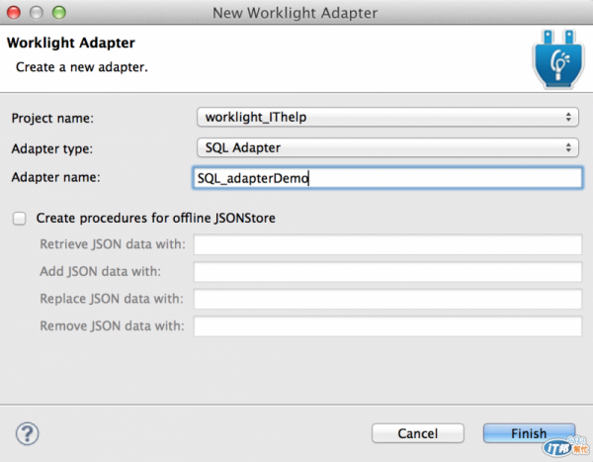The width and height of the screenshot is (593, 462).
Task: Click the Cancel button
Action: click(417, 433)
